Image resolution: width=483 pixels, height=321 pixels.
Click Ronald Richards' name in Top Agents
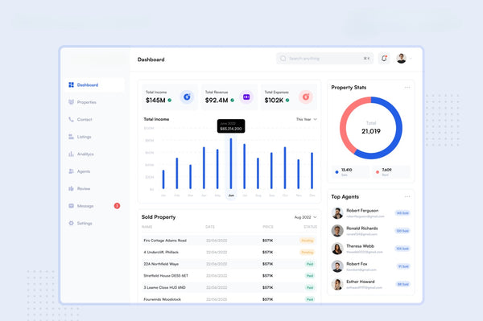[x=362, y=228]
